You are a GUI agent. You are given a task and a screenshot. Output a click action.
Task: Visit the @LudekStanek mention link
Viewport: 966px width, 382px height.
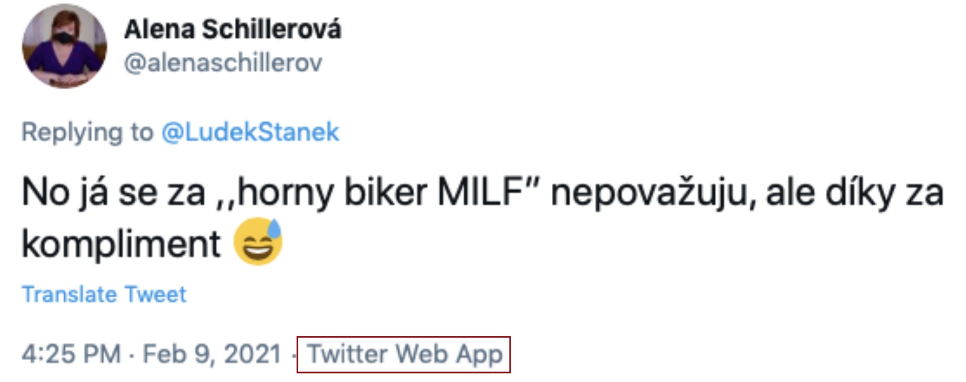coord(250,132)
